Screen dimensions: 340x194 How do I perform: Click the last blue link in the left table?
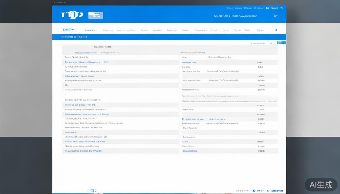(x=83, y=151)
